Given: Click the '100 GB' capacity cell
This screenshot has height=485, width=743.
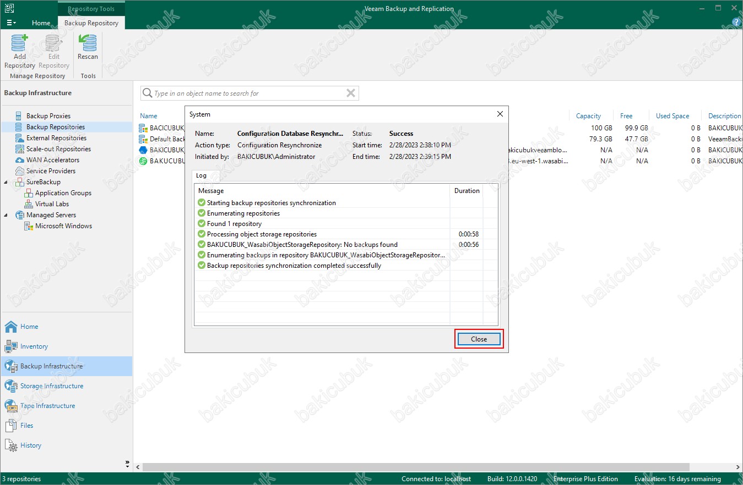Looking at the screenshot, I should [x=601, y=128].
